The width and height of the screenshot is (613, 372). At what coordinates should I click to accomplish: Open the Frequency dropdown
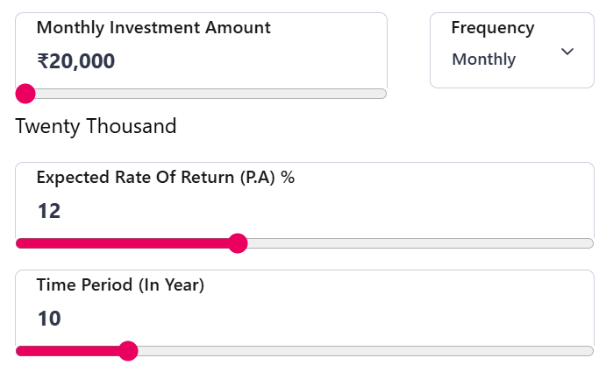(x=512, y=51)
